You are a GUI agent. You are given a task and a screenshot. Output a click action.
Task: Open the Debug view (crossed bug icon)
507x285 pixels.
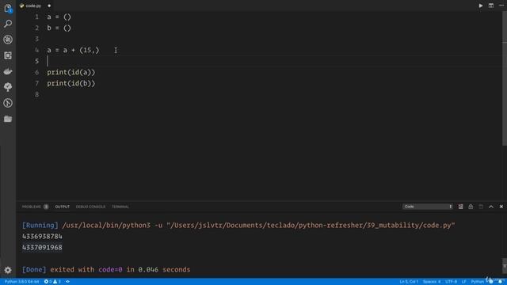[x=8, y=40]
